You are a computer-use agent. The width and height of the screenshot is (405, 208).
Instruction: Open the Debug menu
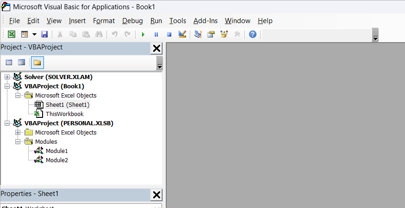132,21
